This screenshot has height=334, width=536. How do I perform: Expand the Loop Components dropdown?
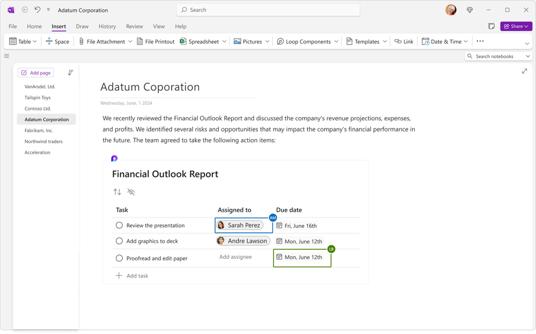tap(337, 41)
